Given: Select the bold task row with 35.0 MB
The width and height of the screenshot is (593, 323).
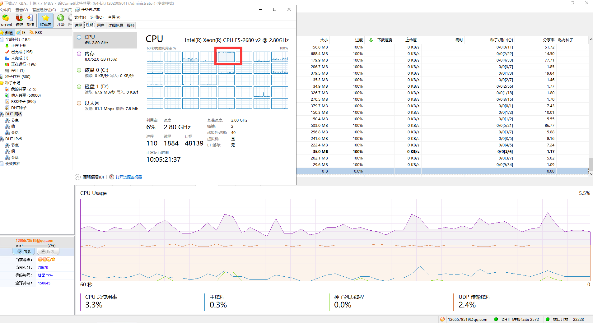Looking at the screenshot, I should [x=442, y=152].
